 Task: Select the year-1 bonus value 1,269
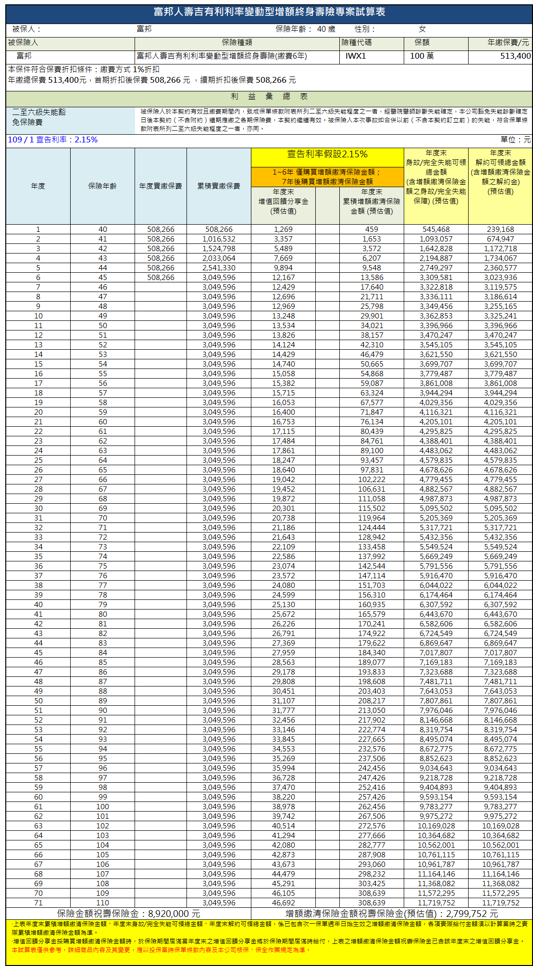click(283, 229)
